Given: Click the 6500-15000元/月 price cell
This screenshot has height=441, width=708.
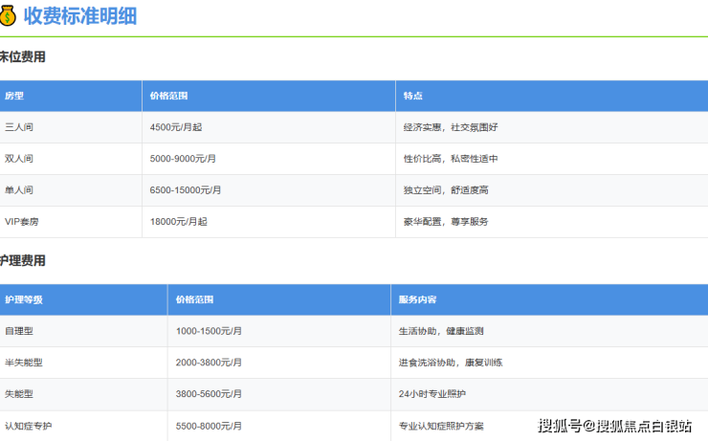Looking at the screenshot, I should coord(186,190).
